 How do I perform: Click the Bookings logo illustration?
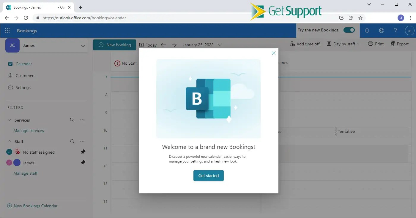pos(208,98)
